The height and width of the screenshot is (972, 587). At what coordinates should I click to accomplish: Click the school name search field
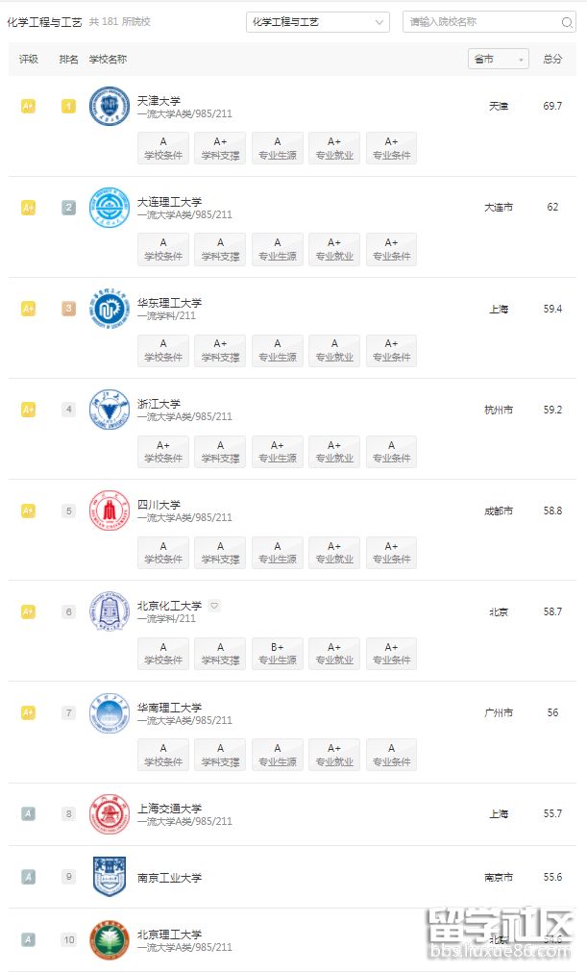pos(480,22)
